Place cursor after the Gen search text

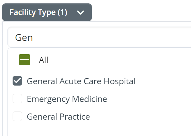33,37
